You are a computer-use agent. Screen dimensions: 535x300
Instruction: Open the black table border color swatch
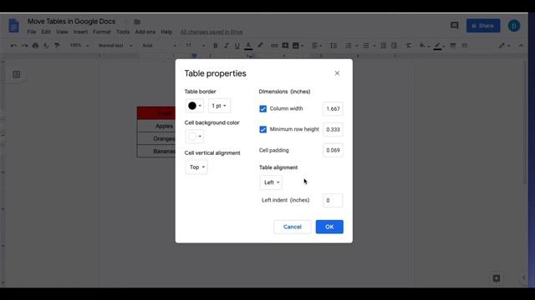[195, 106]
